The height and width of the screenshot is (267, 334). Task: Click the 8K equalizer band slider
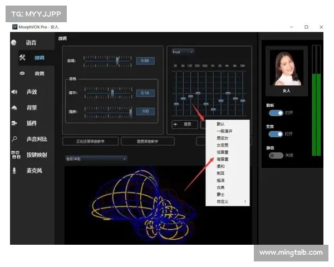click(x=235, y=98)
